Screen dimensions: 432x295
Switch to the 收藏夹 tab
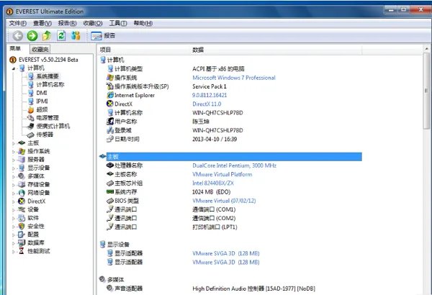pos(40,50)
